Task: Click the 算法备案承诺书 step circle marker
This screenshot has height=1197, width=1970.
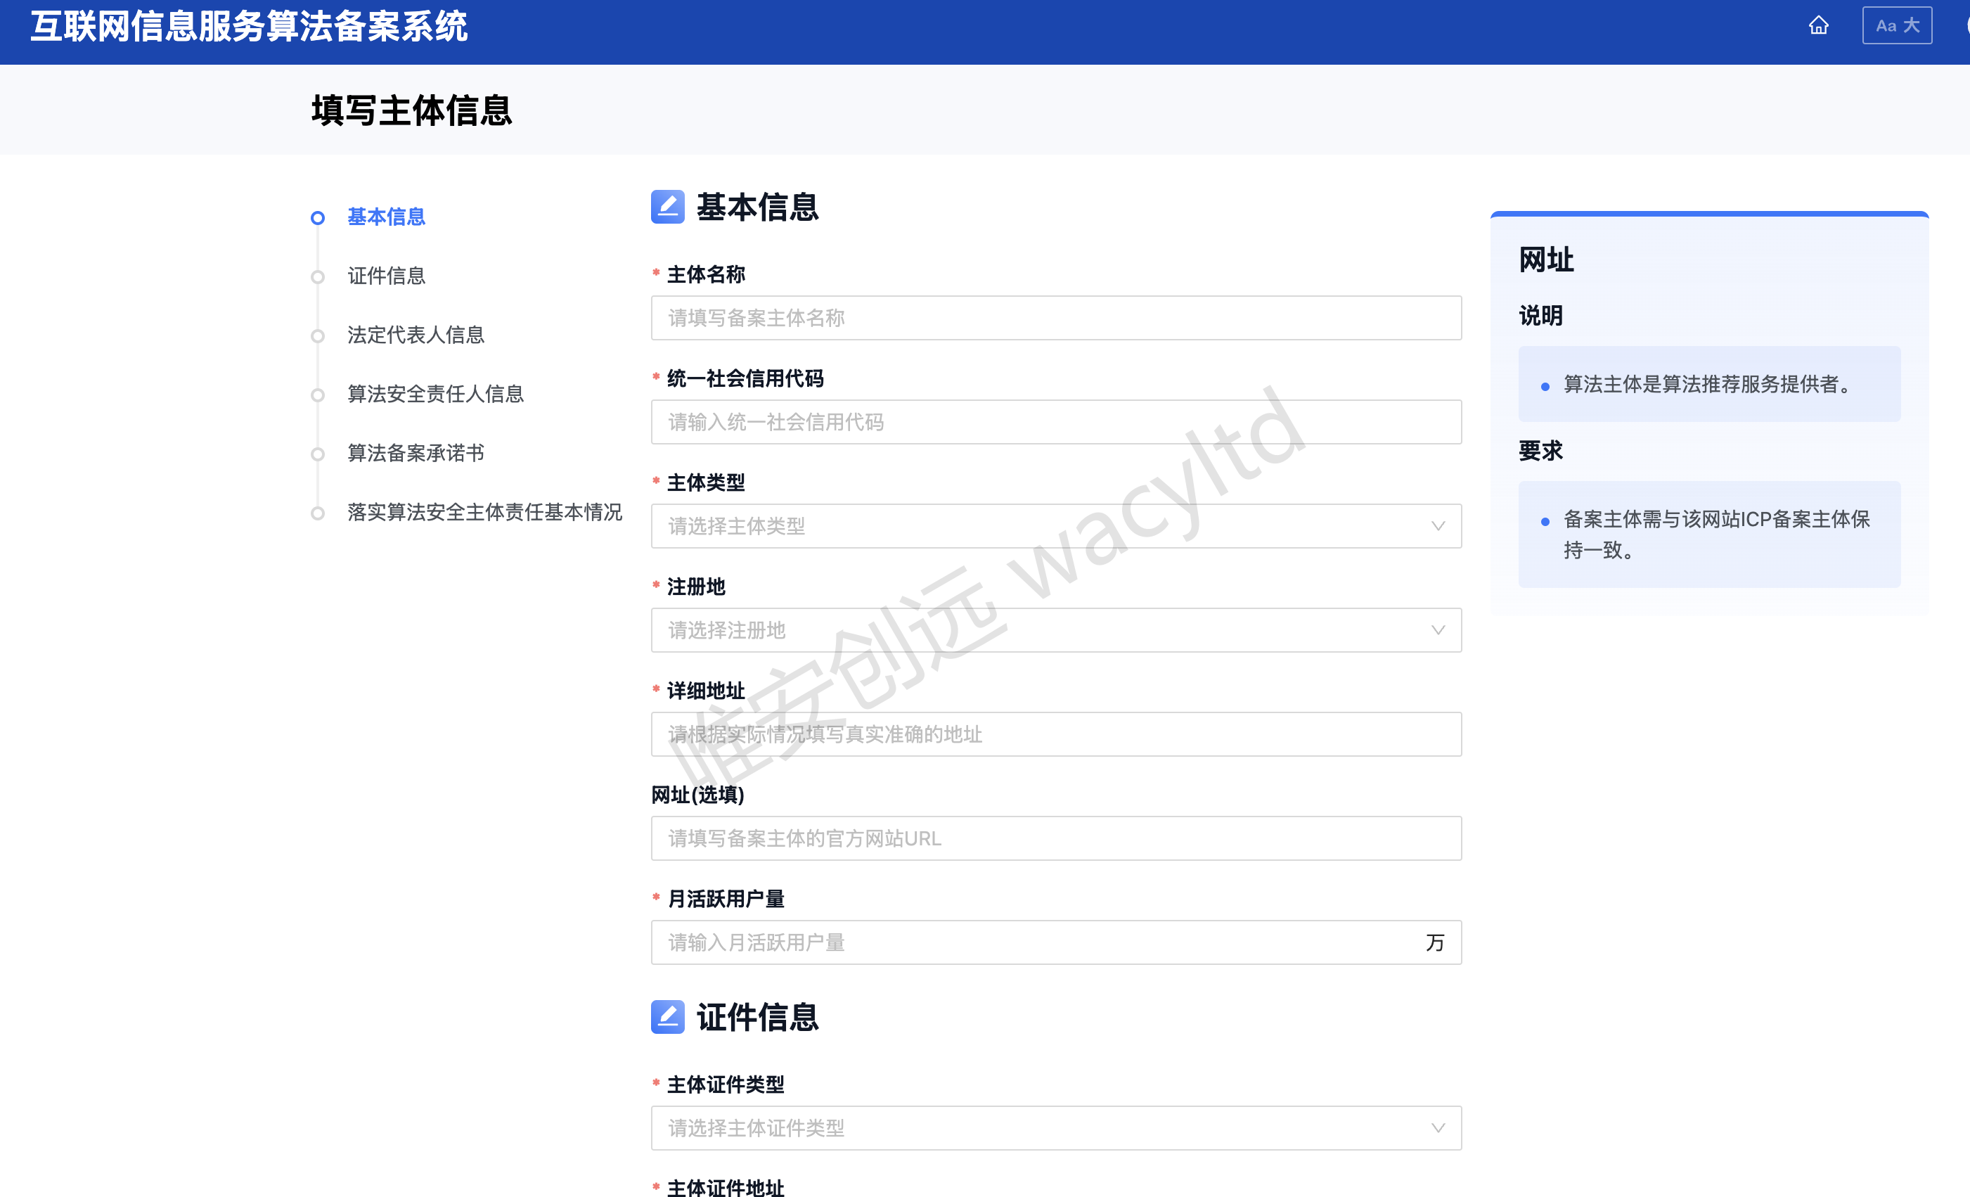Action: click(317, 454)
